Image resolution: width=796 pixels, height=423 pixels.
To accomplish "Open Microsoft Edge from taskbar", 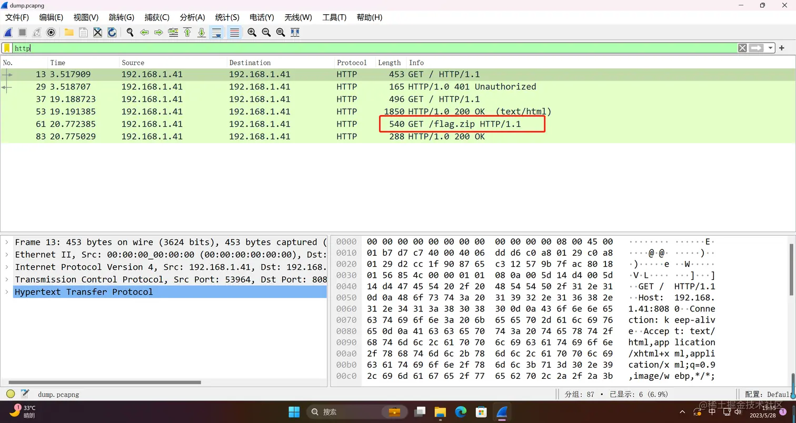I will click(x=461, y=411).
